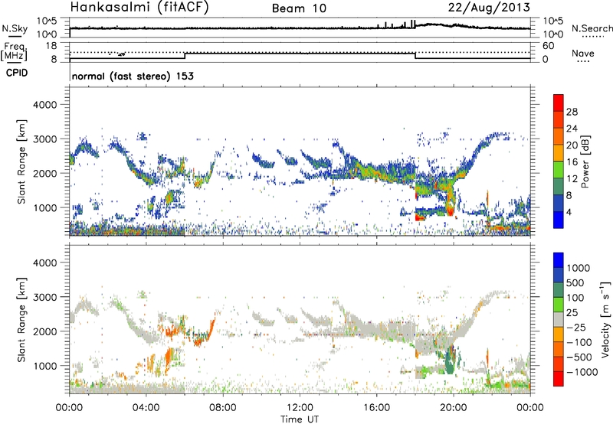Click the Hankasalmi (fitACF) title
Viewport: 613px width, 424px height.
coord(139,8)
